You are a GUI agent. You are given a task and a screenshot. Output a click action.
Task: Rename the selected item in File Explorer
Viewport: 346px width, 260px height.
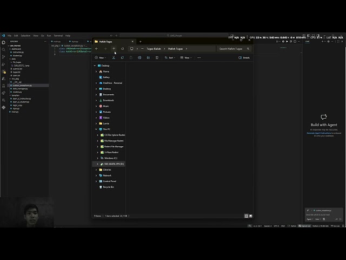coord(139,58)
